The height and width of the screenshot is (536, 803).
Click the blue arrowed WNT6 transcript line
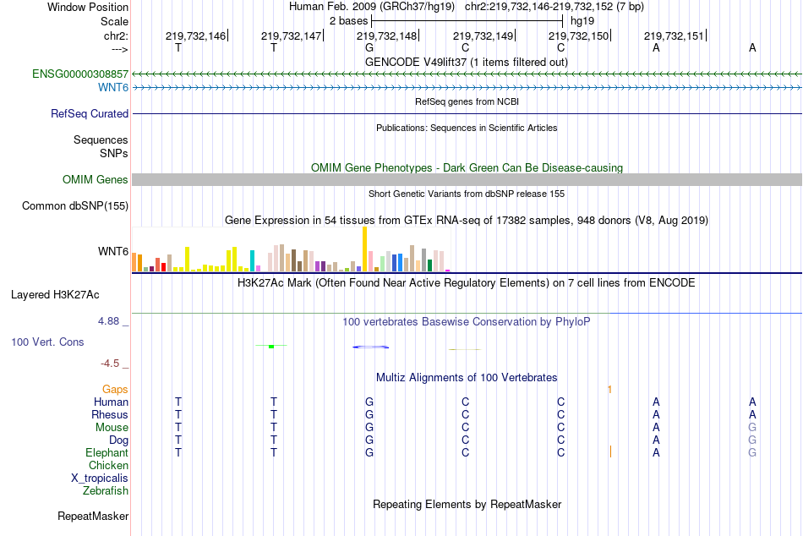pyautogui.click(x=467, y=88)
